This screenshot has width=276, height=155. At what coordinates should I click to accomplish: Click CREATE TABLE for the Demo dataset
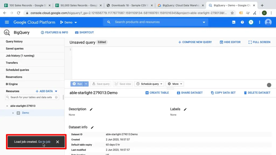[x=157, y=93]
